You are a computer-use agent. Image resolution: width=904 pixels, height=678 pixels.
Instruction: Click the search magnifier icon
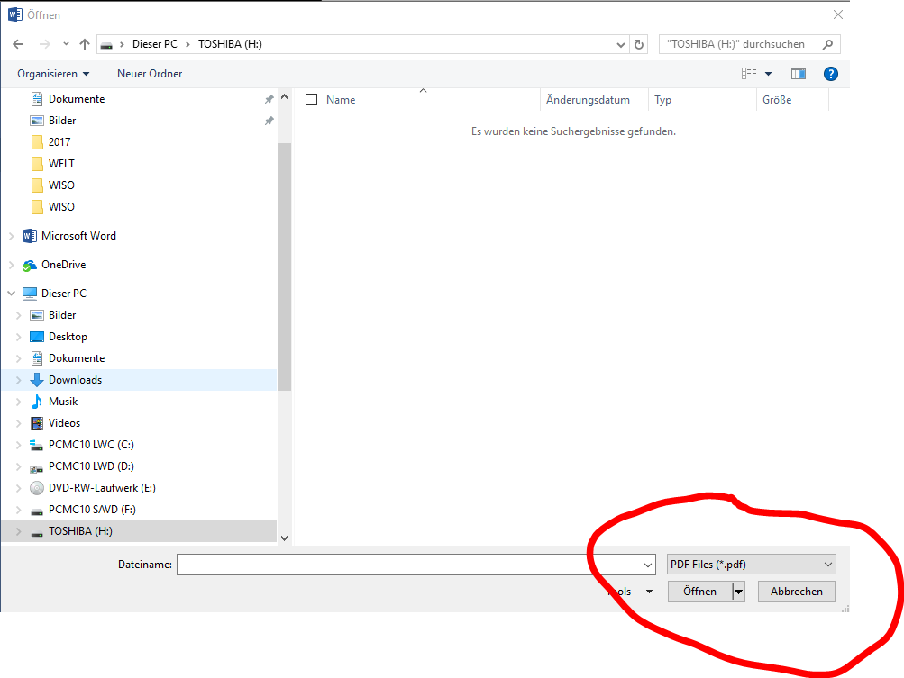point(827,44)
